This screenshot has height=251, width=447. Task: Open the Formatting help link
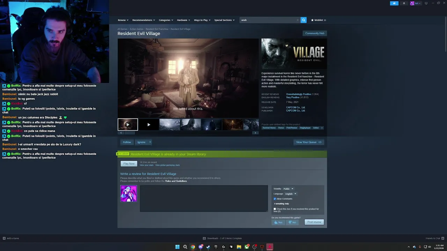pyautogui.click(x=281, y=204)
